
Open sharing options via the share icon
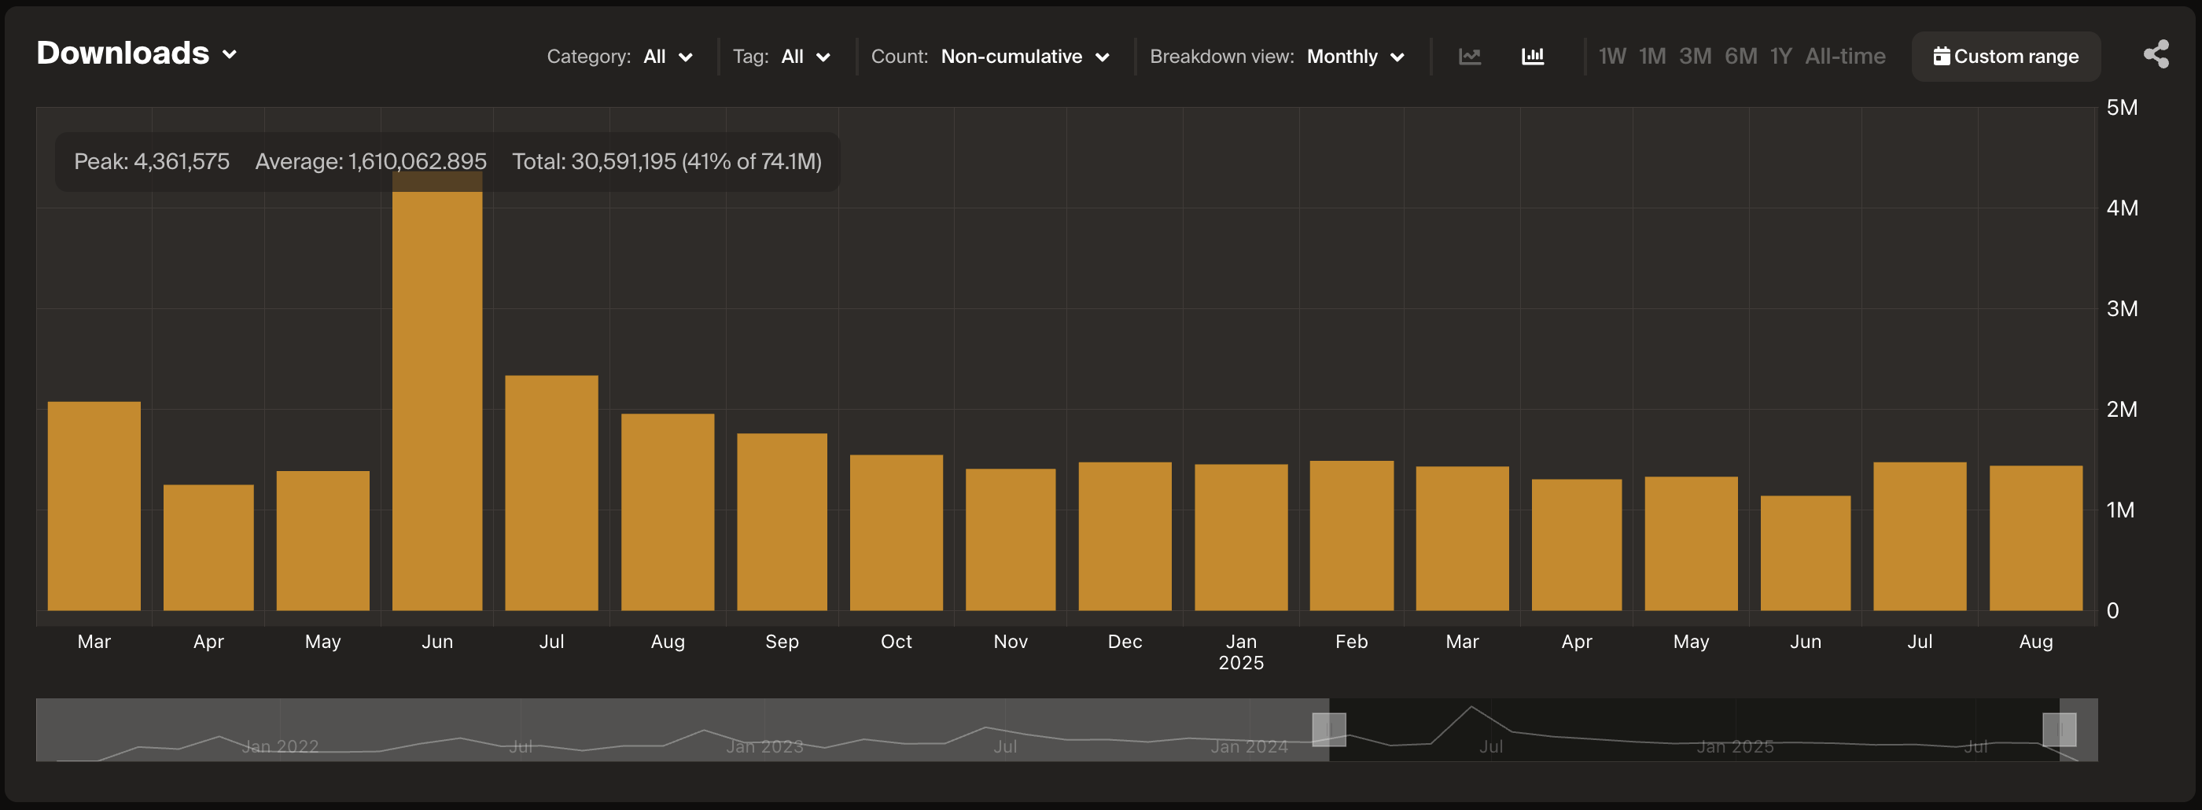[2157, 53]
